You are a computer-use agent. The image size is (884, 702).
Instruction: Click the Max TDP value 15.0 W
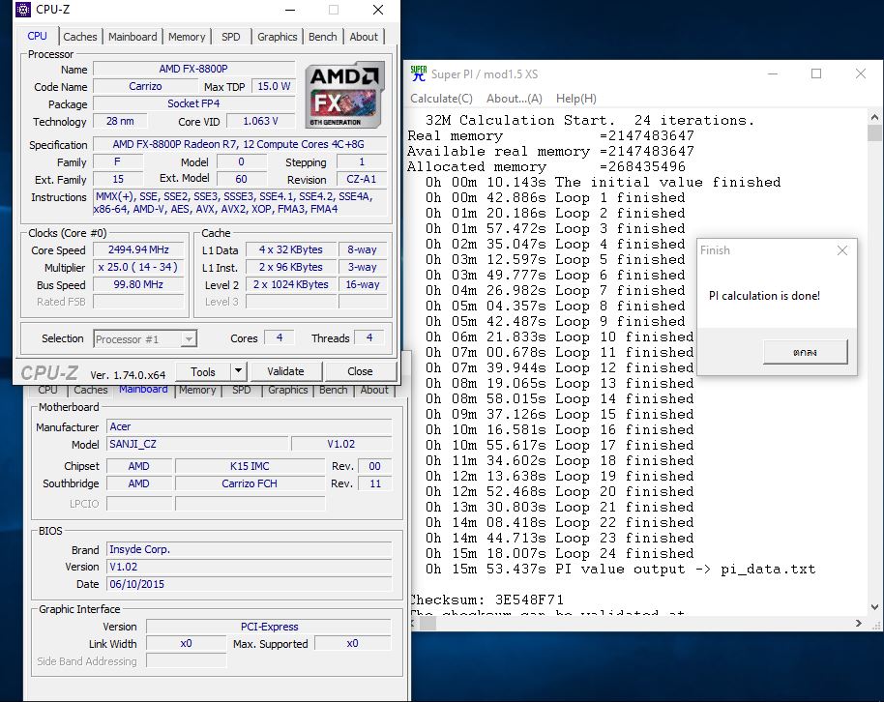(274, 86)
